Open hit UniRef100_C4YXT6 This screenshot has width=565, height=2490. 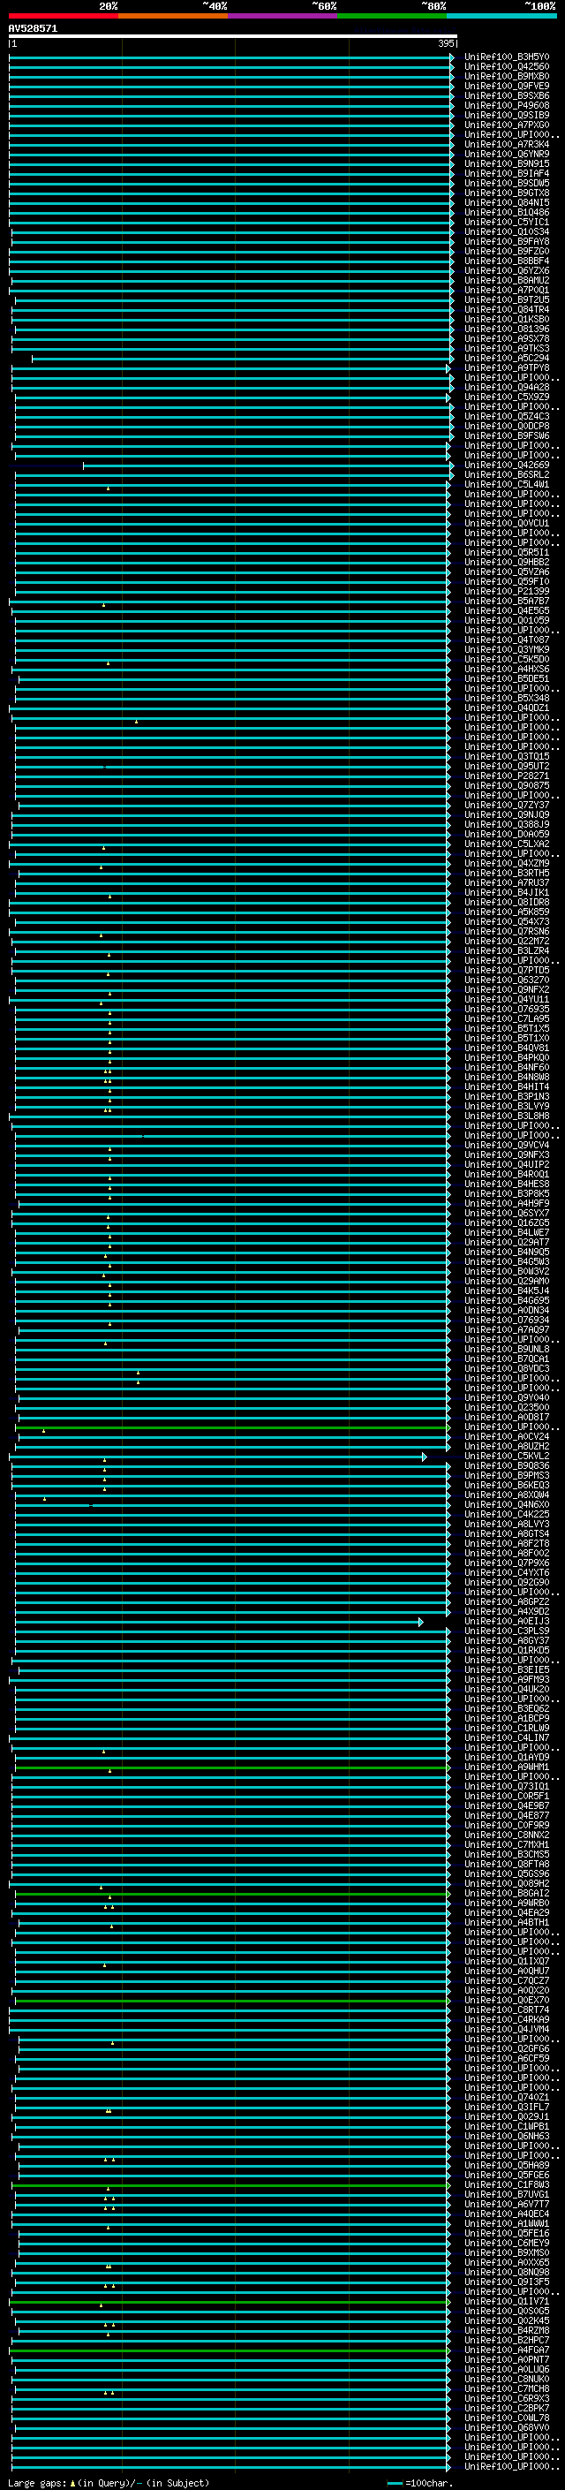pos(507,1572)
